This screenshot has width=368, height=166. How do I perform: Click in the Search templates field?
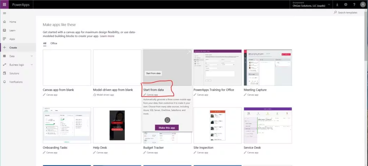pos(348,13)
